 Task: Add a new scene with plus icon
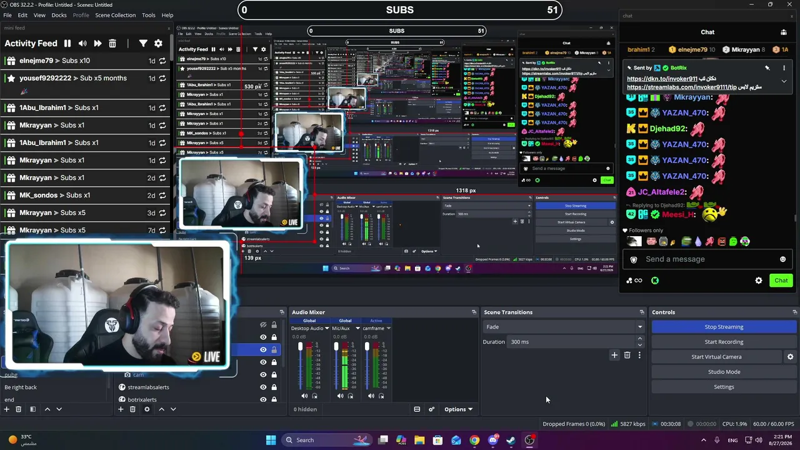(x=7, y=409)
